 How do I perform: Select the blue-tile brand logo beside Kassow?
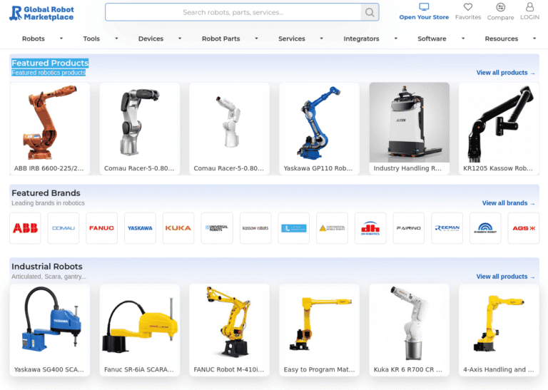coord(293,228)
